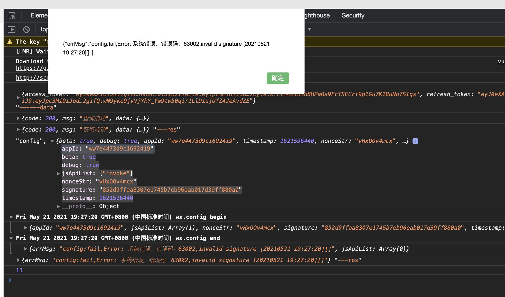Click the yellow warning triangle icon
The image size is (505, 297).
(10, 42)
